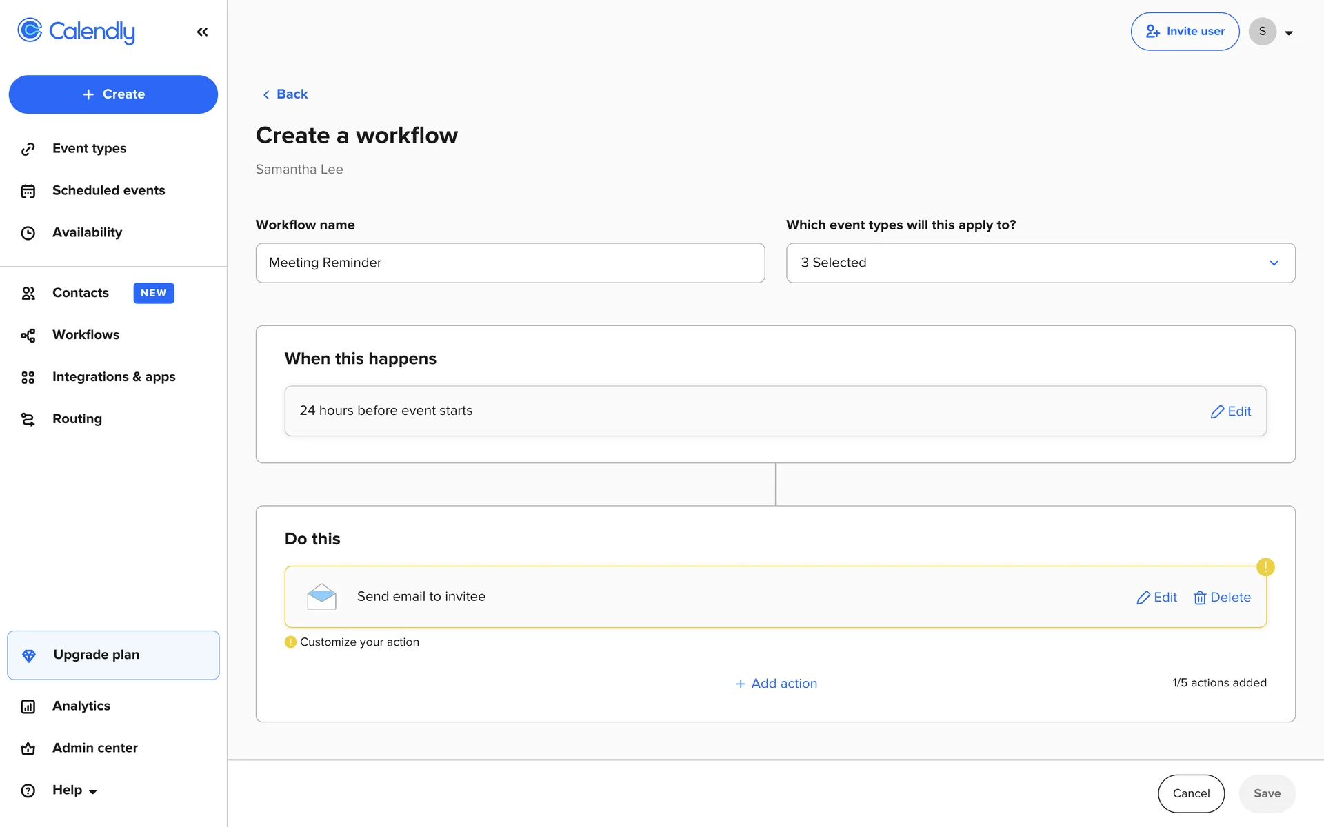Expand the event types '3 Selected' dropdown
The width and height of the screenshot is (1324, 827).
click(1040, 263)
